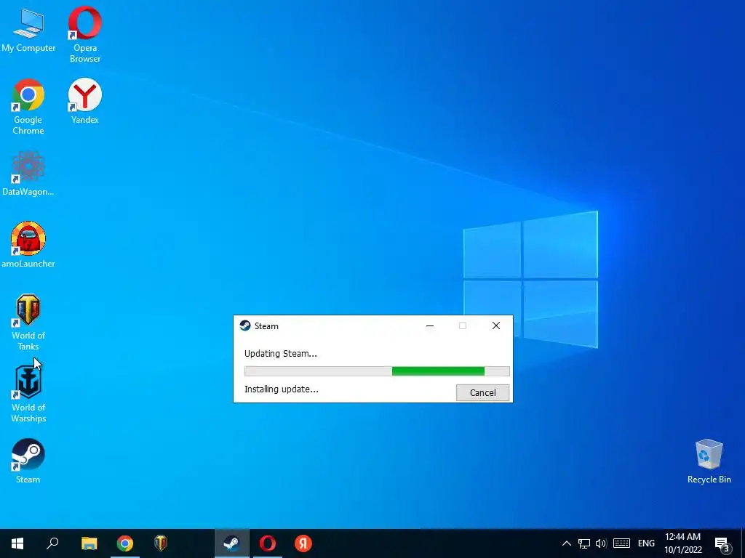Switch ENG input language indicator
745x558 pixels.
(x=646, y=543)
